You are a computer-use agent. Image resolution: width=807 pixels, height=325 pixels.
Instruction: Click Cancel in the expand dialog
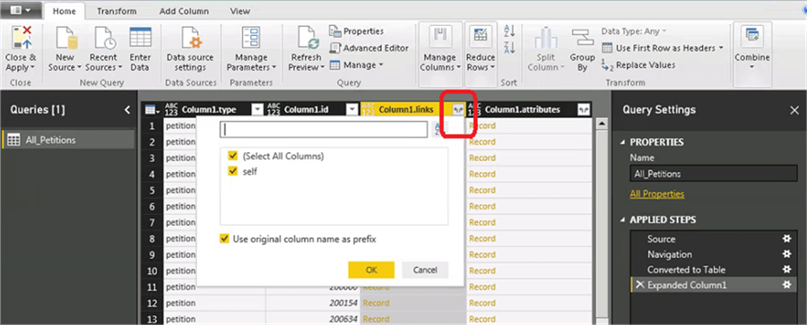coord(425,270)
